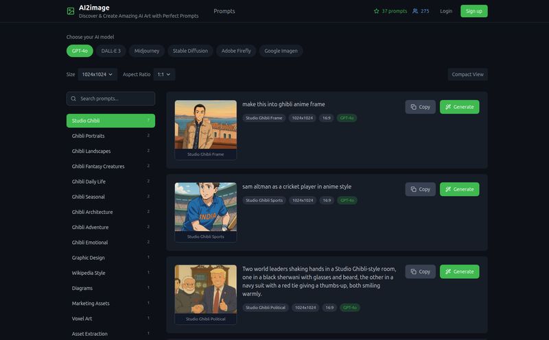Image resolution: width=549 pixels, height=340 pixels.
Task: Select the Voxel Art category
Action: (x=110, y=318)
